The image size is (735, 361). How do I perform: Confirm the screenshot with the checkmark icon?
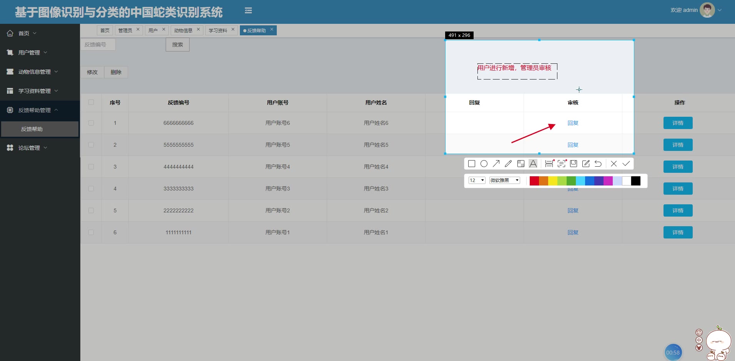point(626,164)
